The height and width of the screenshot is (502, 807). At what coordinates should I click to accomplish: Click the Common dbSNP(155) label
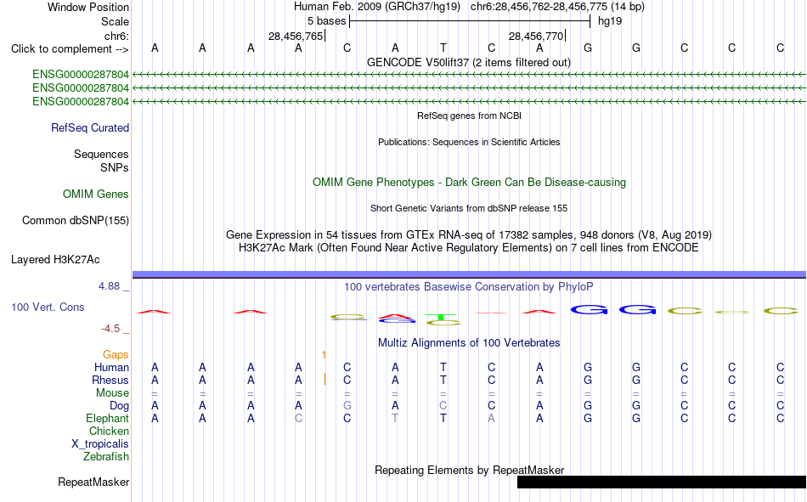75,220
